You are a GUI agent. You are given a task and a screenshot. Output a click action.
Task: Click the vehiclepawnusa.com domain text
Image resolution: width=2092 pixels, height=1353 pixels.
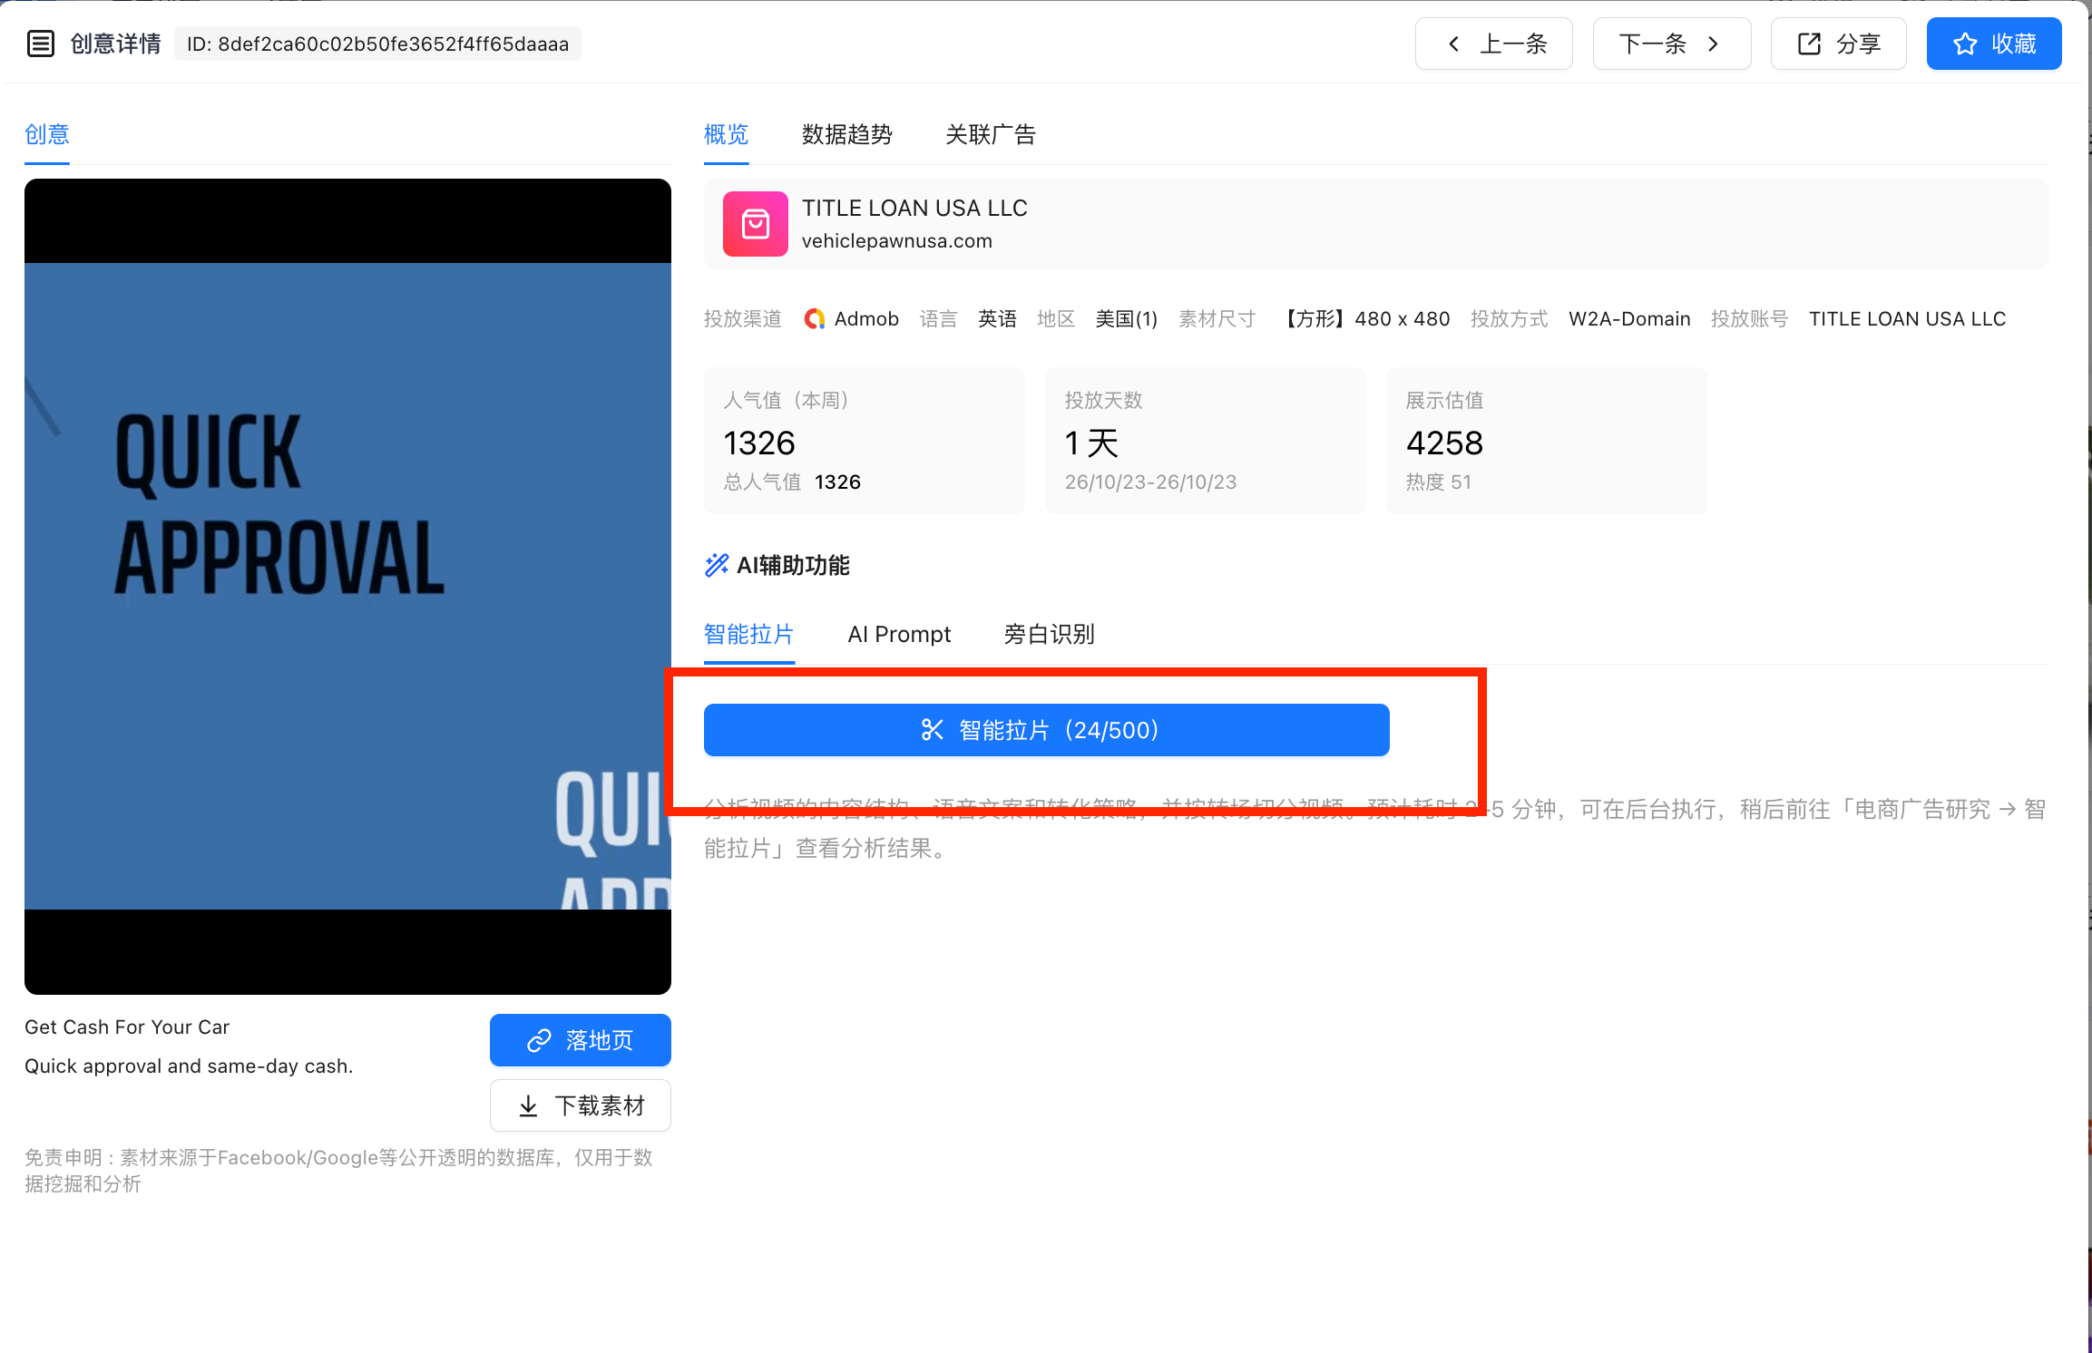(896, 241)
